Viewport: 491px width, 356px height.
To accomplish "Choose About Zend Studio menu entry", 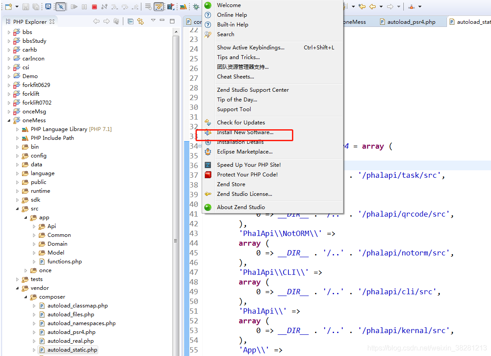I will (273, 207).
